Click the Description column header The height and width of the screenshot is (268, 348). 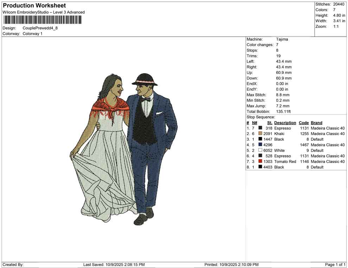[285, 123]
